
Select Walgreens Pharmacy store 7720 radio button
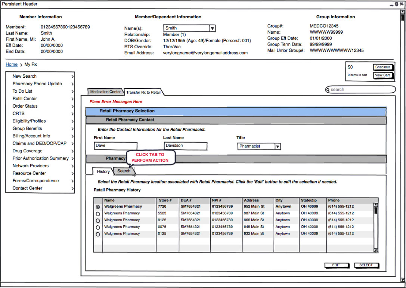98,207
